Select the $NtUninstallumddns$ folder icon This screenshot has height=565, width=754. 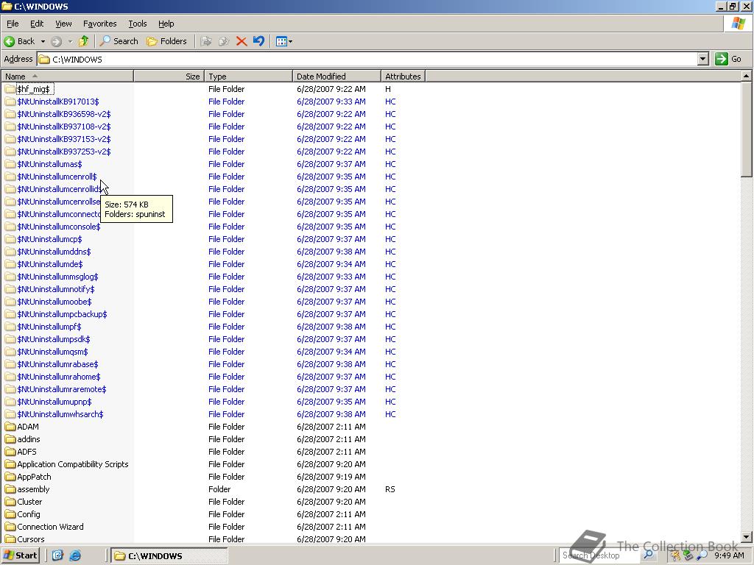pos(10,252)
